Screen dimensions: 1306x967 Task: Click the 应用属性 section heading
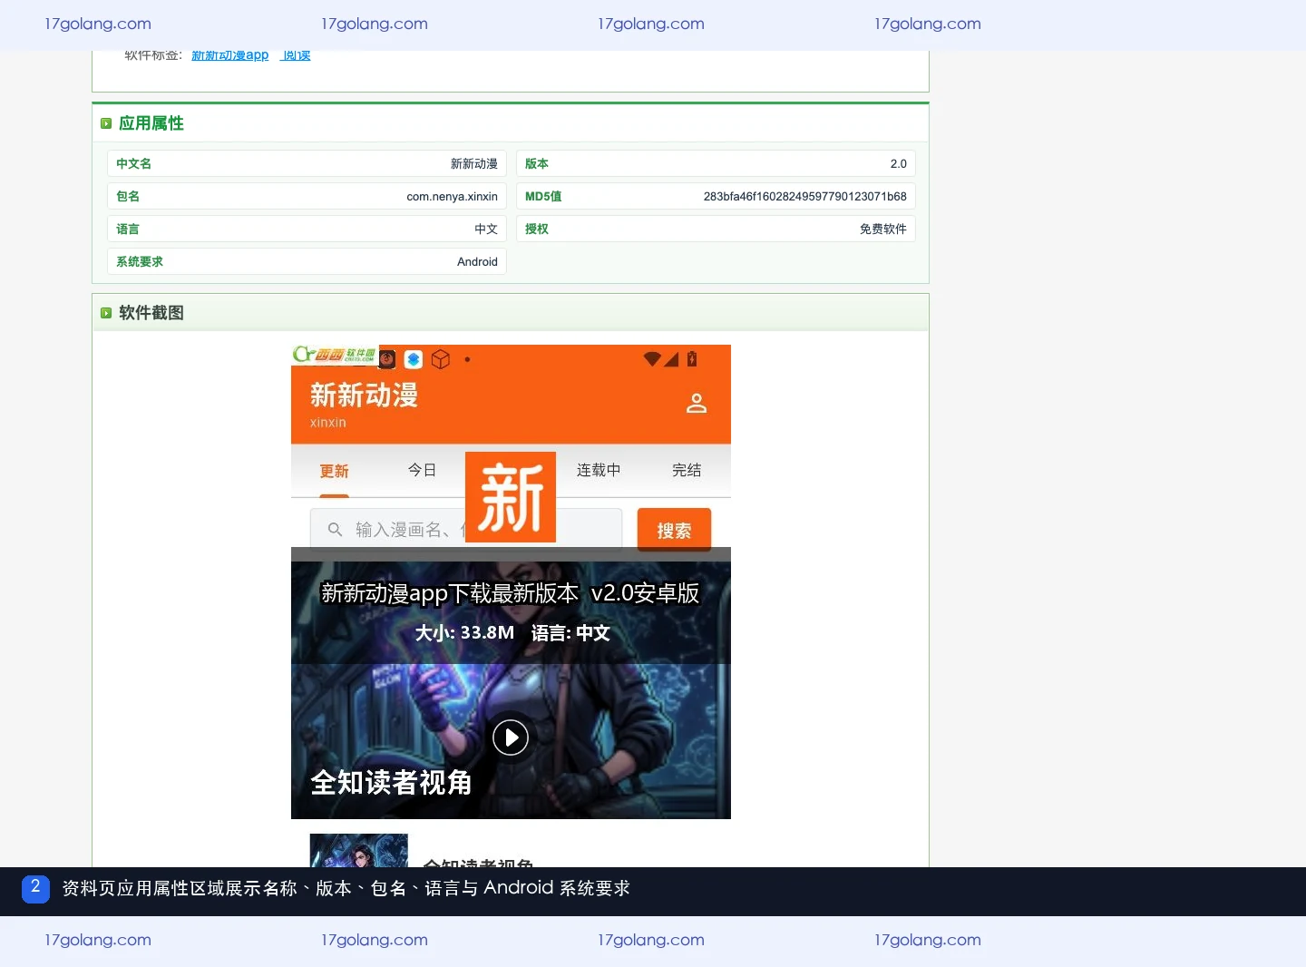click(151, 123)
